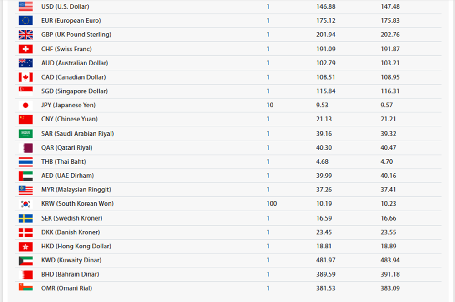This screenshot has height=302, width=455.
Task: Select the SGD (Singapore Dollar) label
Action: pyautogui.click(x=75, y=91)
